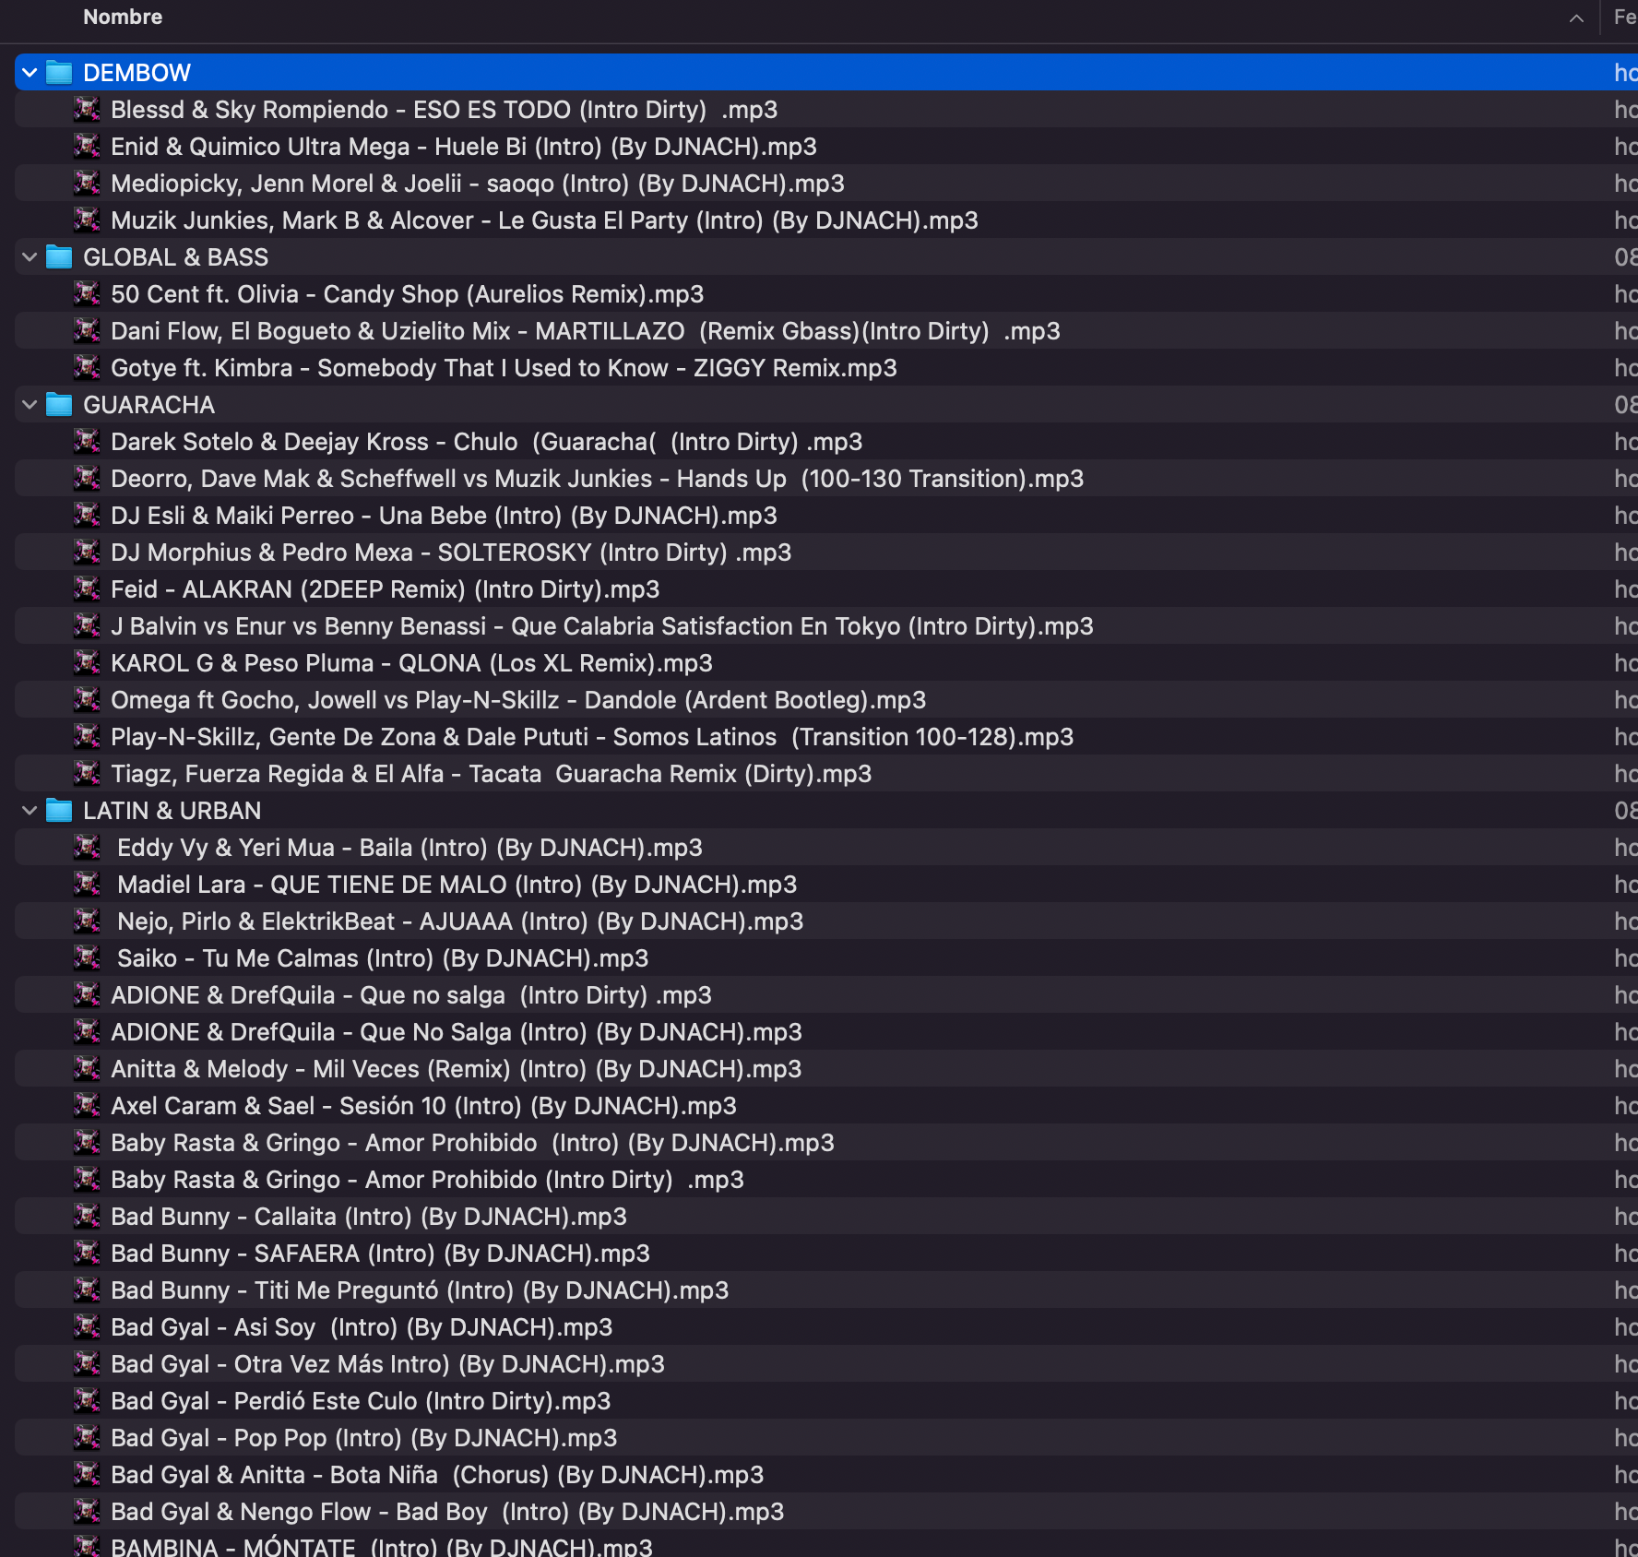
Task: Click the mp3 icon beside Deorro Hands Up
Action: pyautogui.click(x=87, y=478)
